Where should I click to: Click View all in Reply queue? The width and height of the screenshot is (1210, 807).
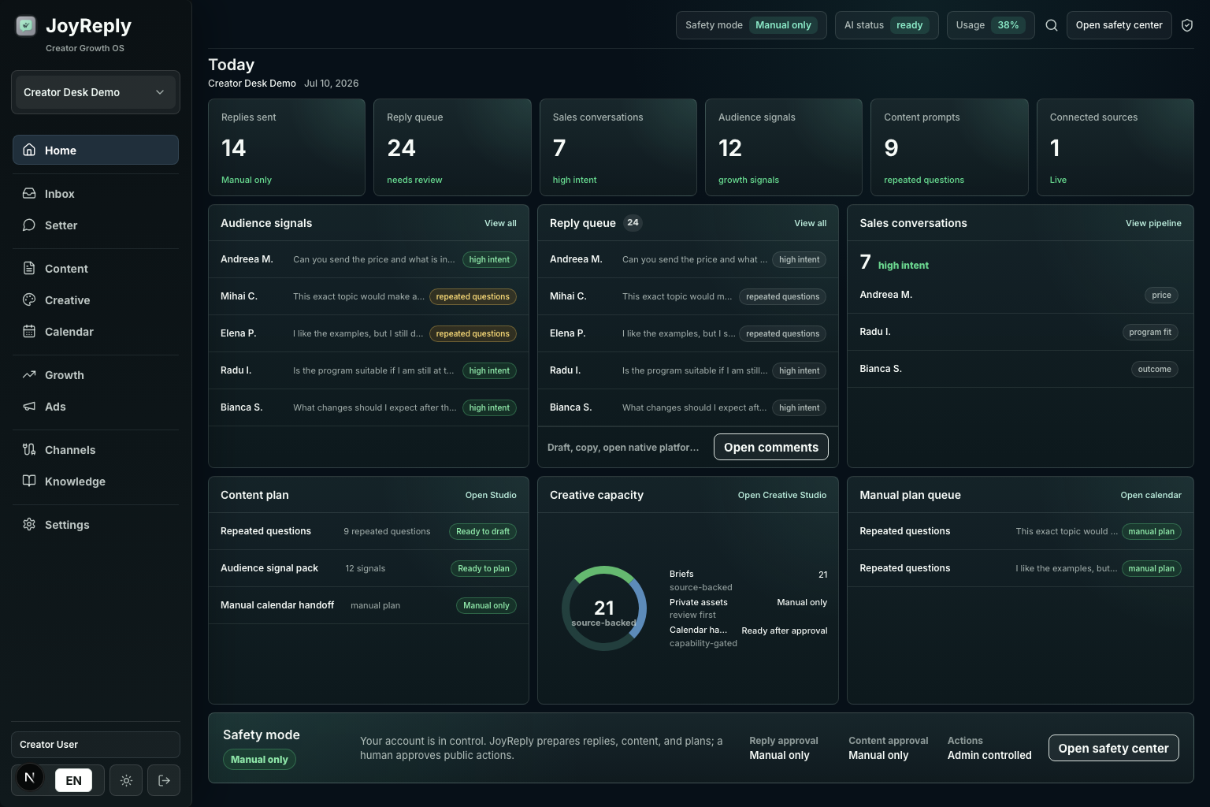[x=810, y=223]
